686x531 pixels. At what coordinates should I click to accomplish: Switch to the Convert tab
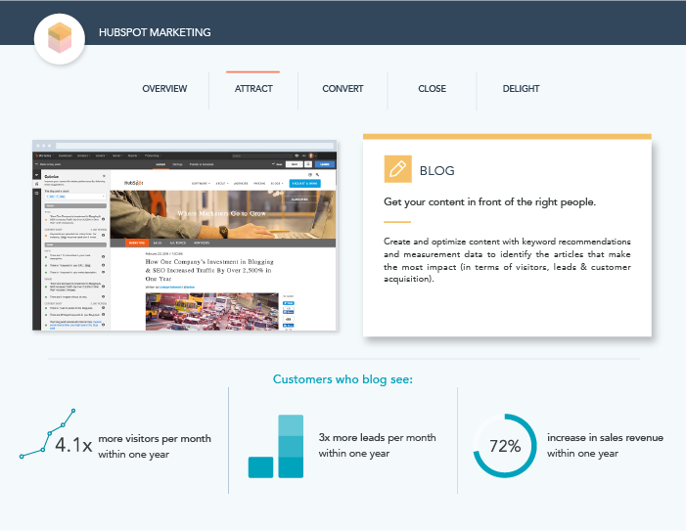[343, 89]
